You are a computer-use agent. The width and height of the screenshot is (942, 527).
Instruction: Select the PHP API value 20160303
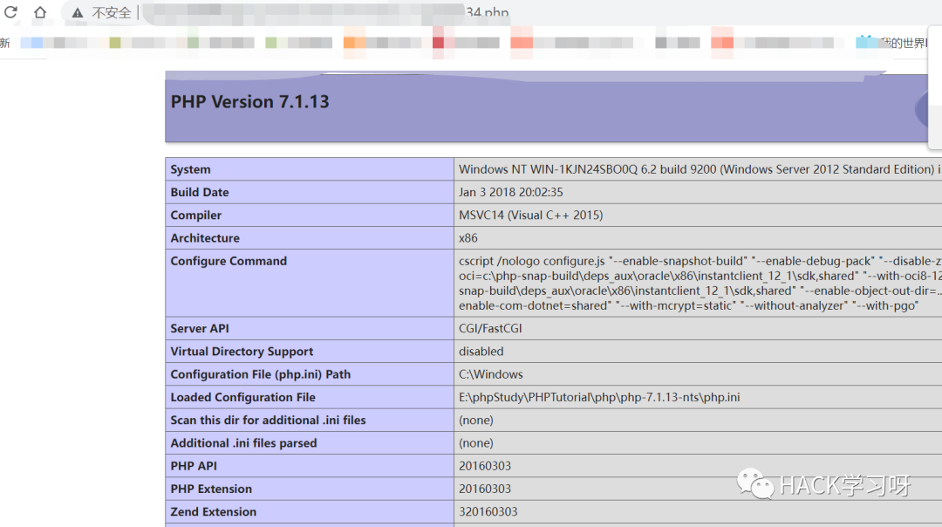point(485,466)
